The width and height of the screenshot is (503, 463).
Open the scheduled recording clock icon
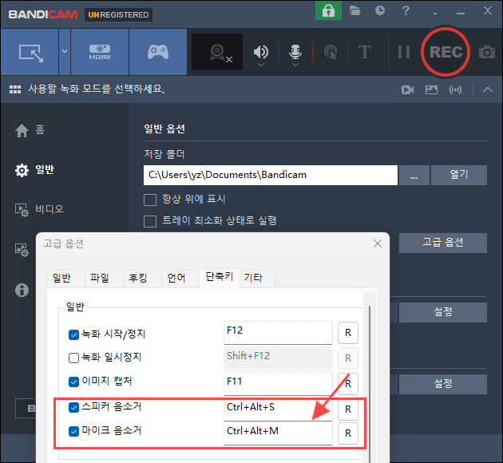pos(380,10)
